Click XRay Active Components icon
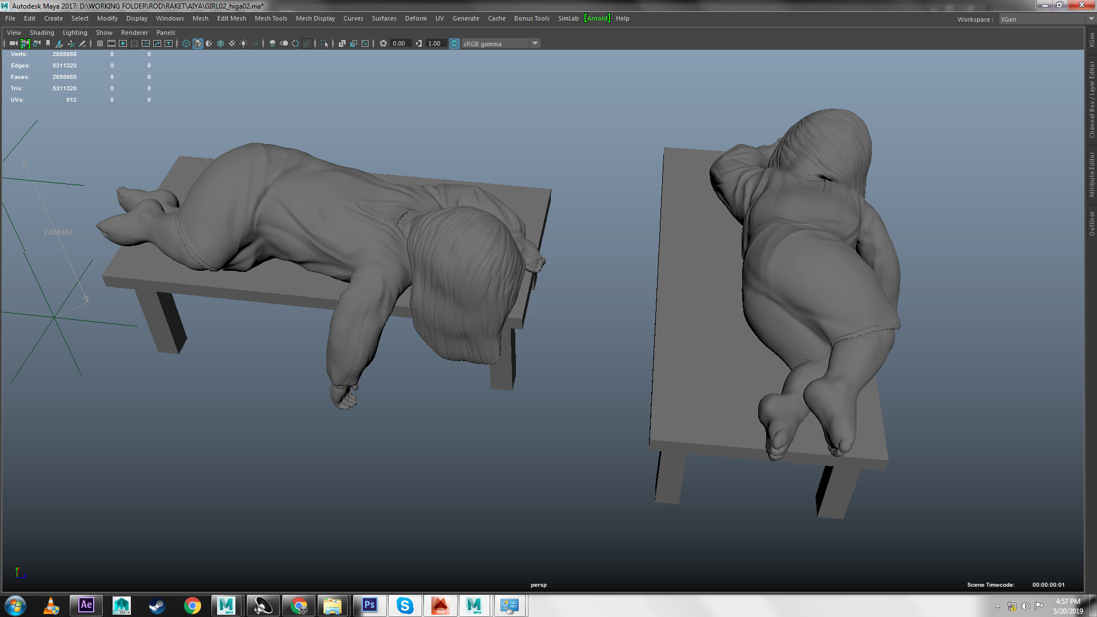The height and width of the screenshot is (617, 1097). coord(354,43)
